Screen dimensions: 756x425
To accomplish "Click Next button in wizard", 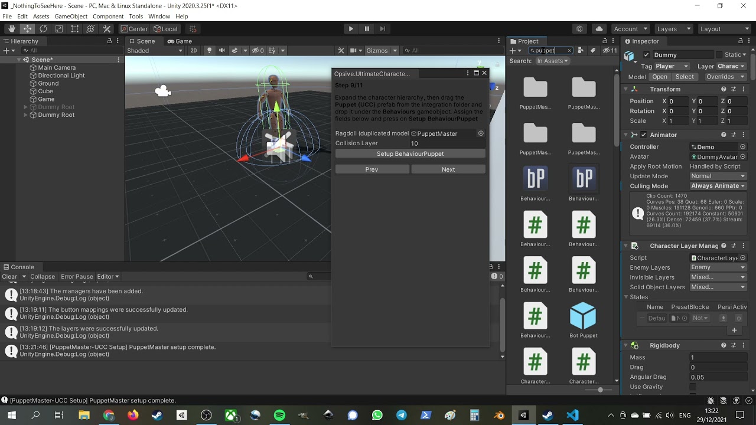I will point(448,169).
